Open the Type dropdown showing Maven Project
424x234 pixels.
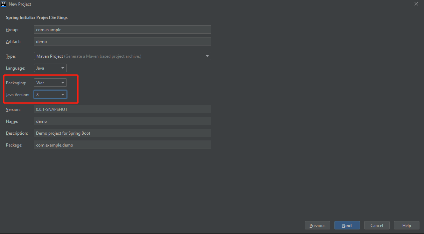click(x=122, y=56)
